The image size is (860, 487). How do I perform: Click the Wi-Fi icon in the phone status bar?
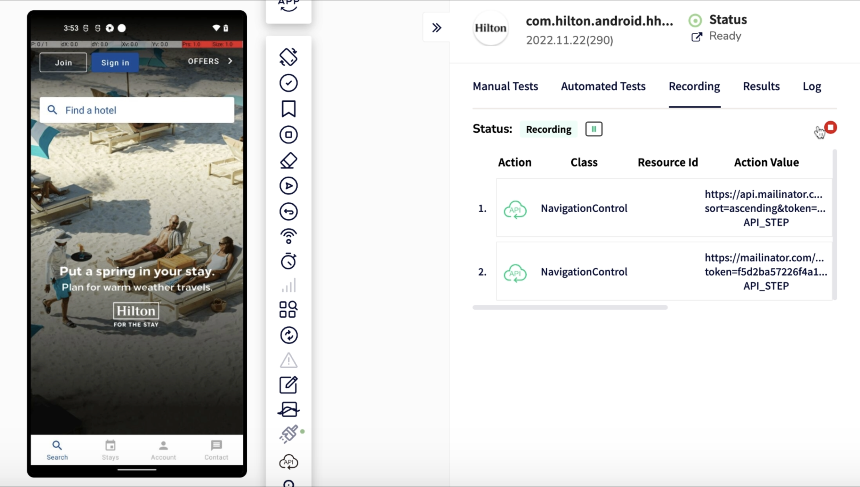216,28
